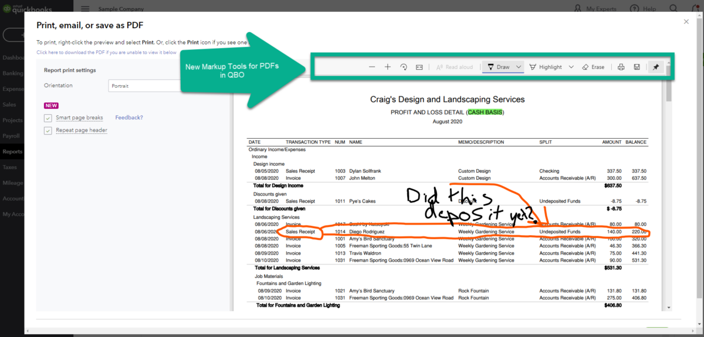Save the PDF with floppy disk icon

coord(637,67)
